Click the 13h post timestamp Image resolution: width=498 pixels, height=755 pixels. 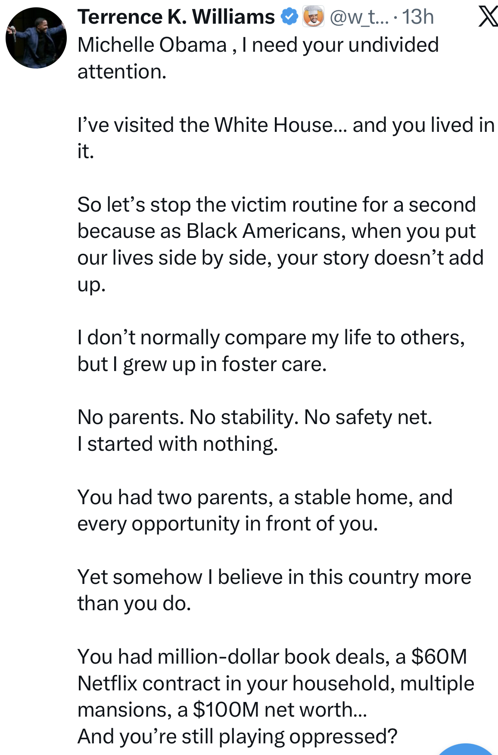417,17
